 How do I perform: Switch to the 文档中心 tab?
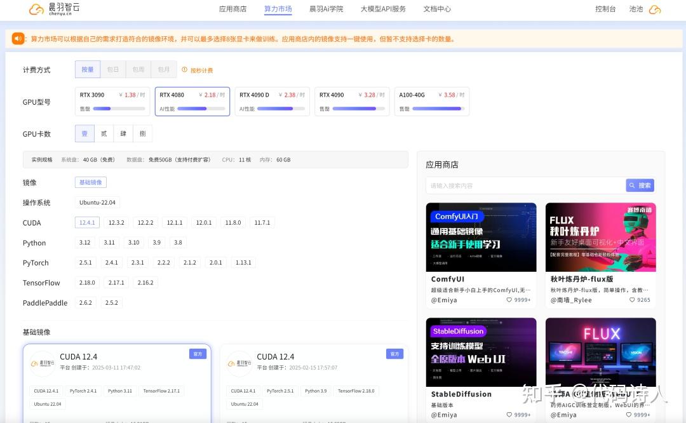[x=437, y=10]
